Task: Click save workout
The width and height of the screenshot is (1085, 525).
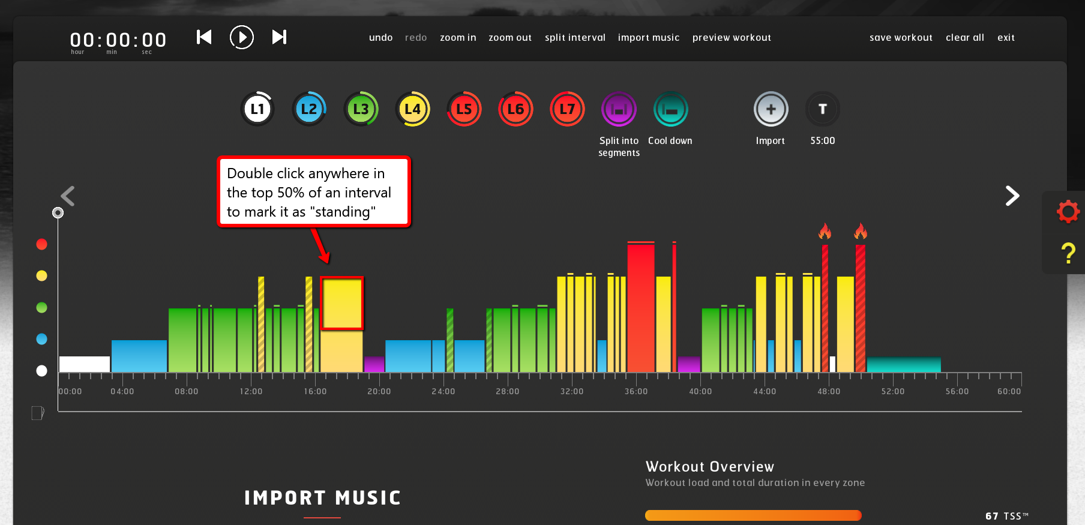Action: pos(901,37)
